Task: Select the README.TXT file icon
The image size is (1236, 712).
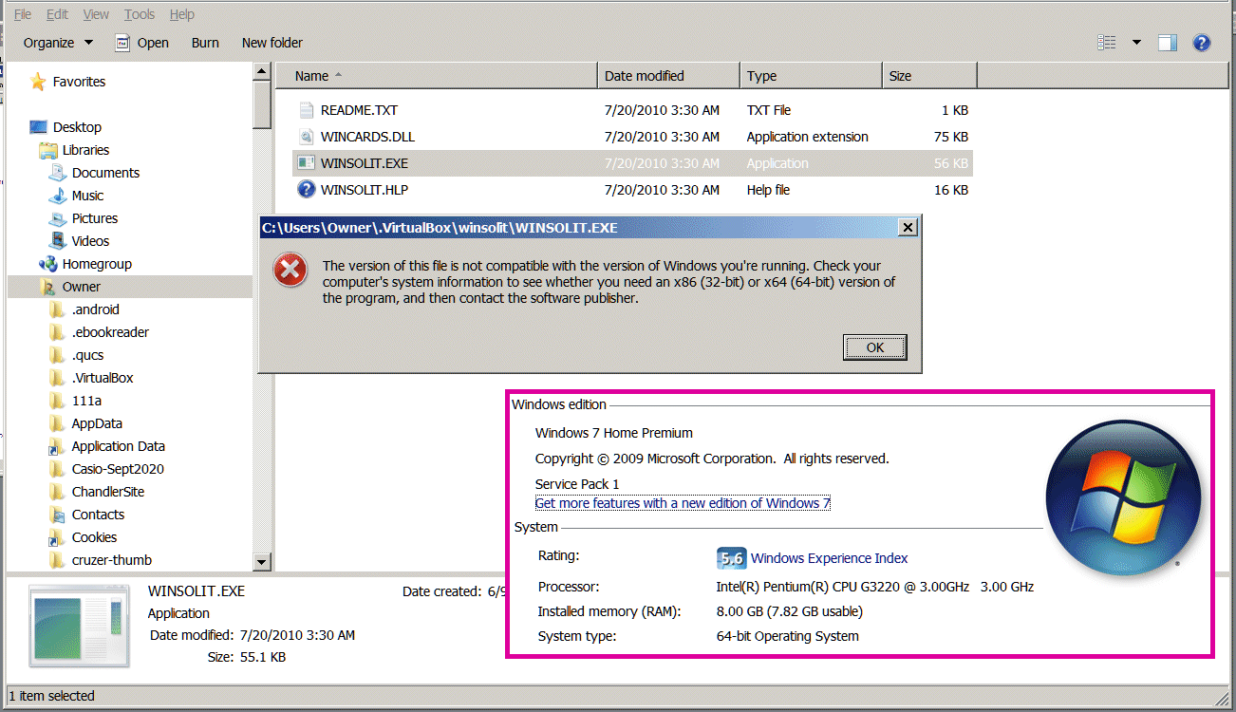Action: click(306, 110)
